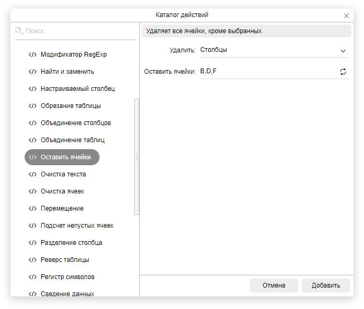Click code icon beside Найти и заменить
Viewport: 364px width, 309px height.
pos(33,72)
